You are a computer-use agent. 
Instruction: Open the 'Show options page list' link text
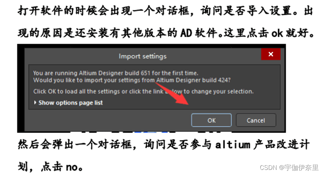(x=70, y=103)
